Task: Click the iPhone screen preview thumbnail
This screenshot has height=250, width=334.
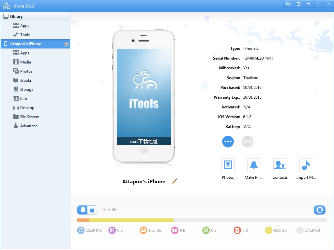Action: click(144, 97)
